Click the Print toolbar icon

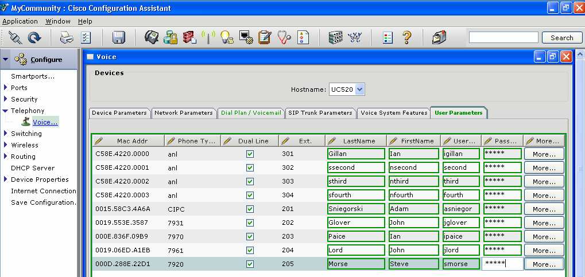click(x=67, y=37)
